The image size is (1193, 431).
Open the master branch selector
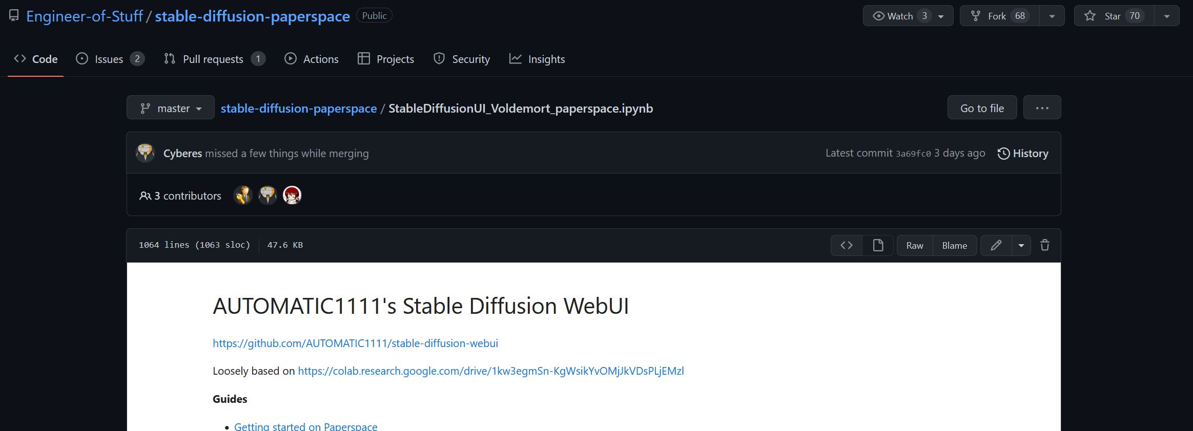click(171, 107)
